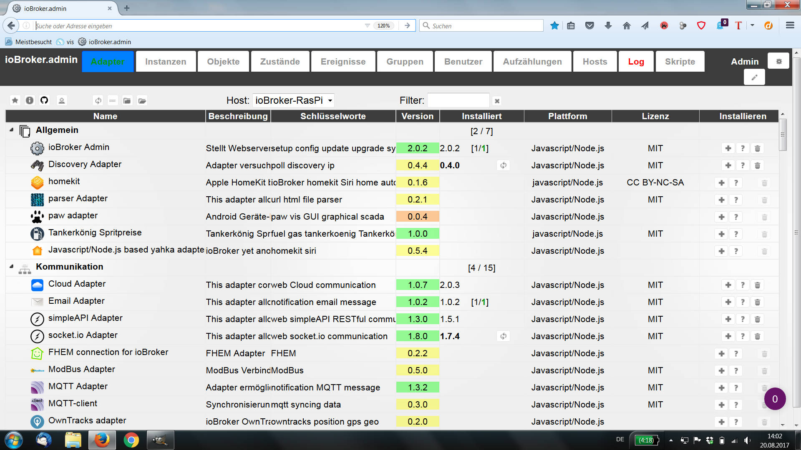Open help for paw adapter
Screen dimensions: 801x450
736,217
